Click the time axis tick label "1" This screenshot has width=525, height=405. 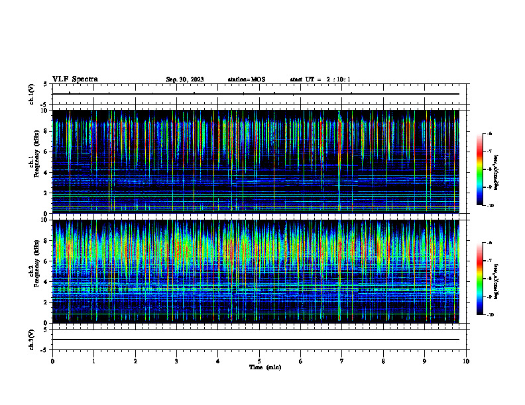point(93,361)
